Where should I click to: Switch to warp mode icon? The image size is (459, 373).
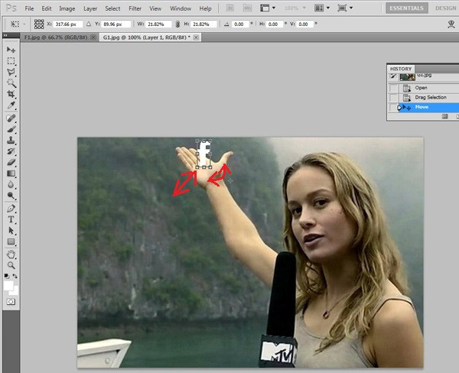451,24
